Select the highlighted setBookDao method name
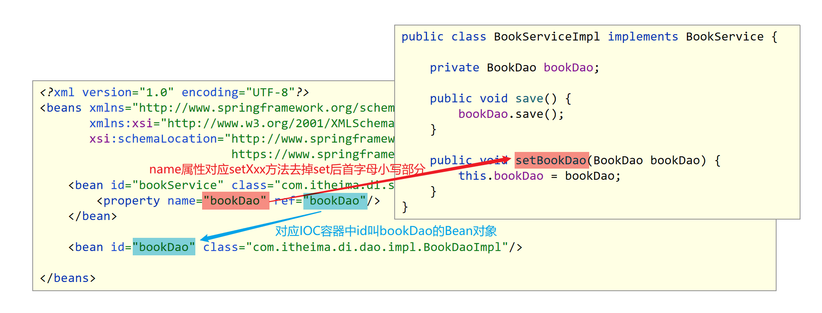 551,160
